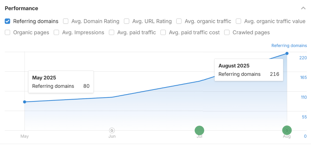This screenshot has width=311, height=147.
Task: Click the Performance section heading
Action: pos(21,8)
